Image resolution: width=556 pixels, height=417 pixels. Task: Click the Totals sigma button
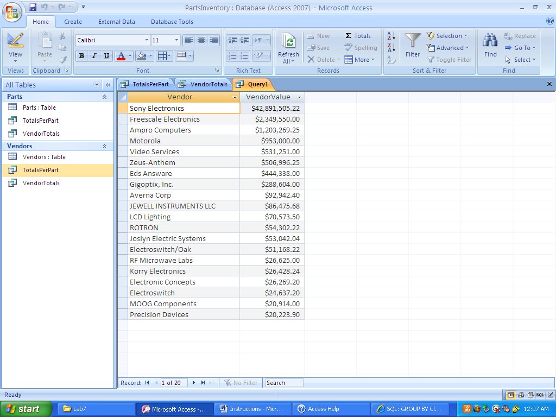(358, 36)
